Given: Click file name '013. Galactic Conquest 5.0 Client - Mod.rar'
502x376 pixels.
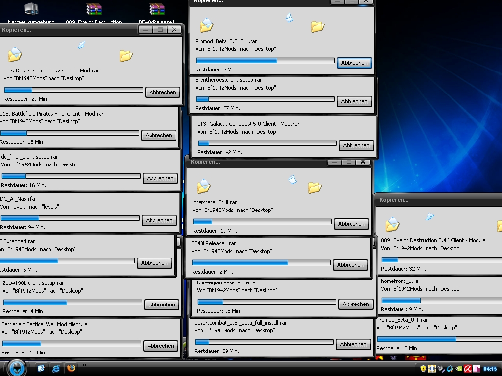Looking at the screenshot, I should coord(248,124).
